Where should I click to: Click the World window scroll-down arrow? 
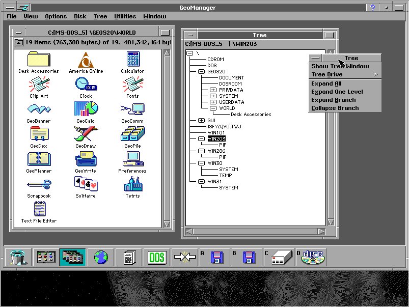[167, 224]
